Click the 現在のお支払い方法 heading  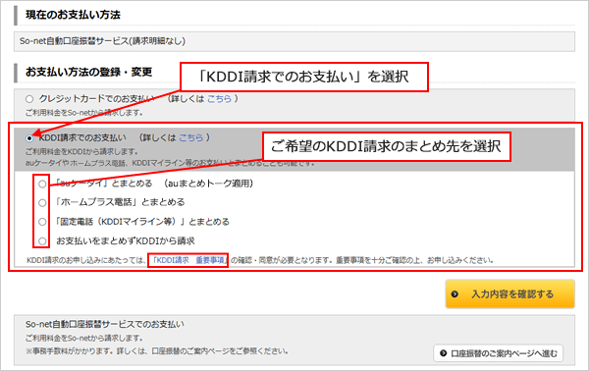click(73, 15)
